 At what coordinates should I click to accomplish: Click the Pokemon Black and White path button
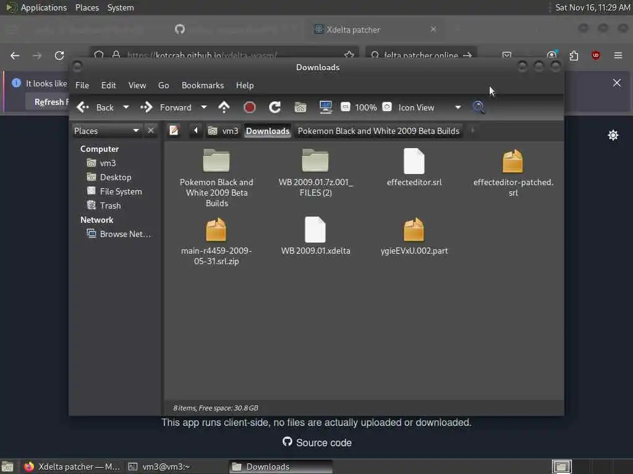[379, 131]
